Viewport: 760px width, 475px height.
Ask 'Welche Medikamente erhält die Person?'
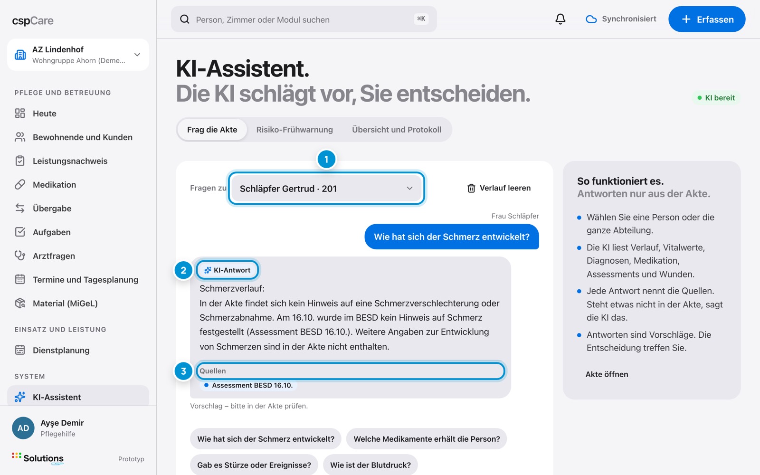tap(427, 439)
